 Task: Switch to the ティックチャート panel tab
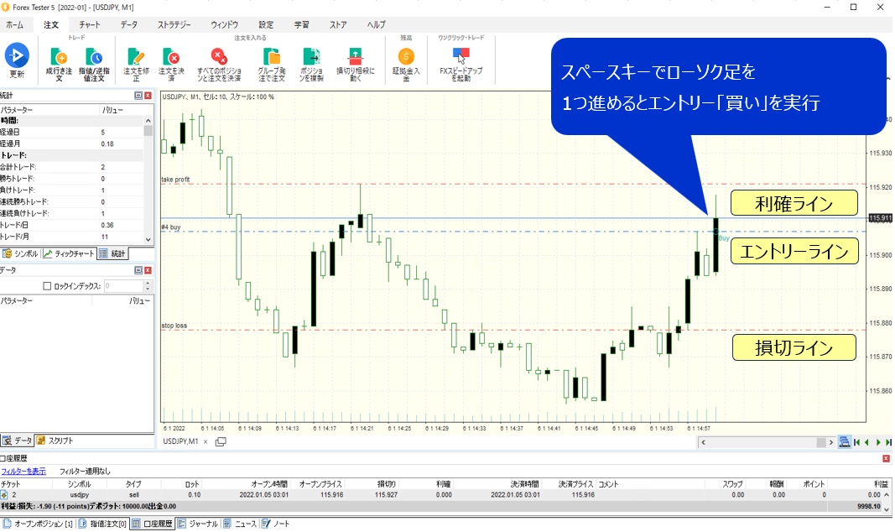point(69,253)
